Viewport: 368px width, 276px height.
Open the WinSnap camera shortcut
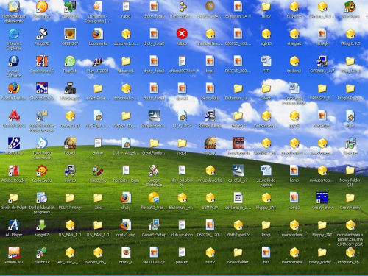[70, 88]
